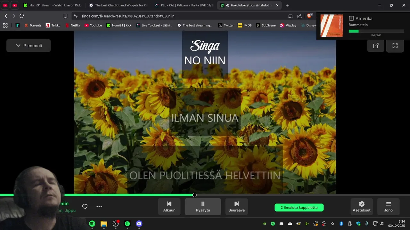Reload the Singa page
This screenshot has width=410, height=230.
(22, 16)
